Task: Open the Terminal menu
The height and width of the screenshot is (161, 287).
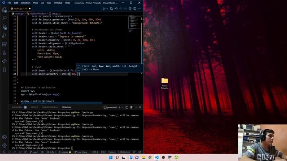Action: point(58,3)
